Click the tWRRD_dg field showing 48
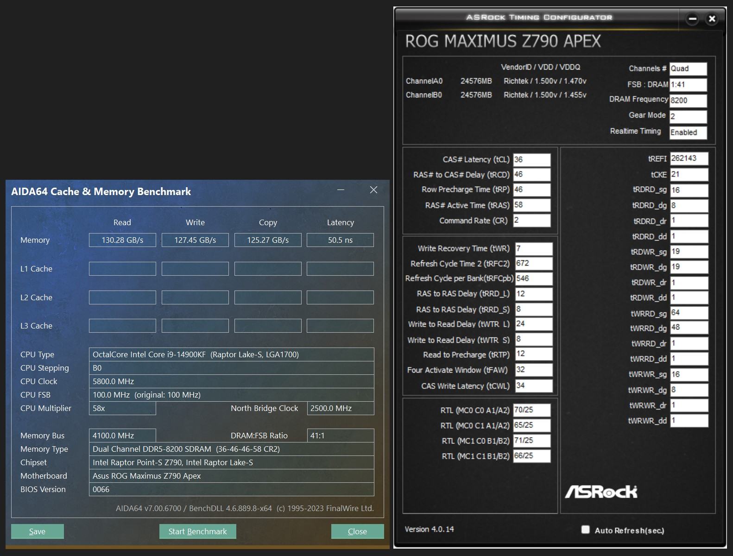 point(689,328)
